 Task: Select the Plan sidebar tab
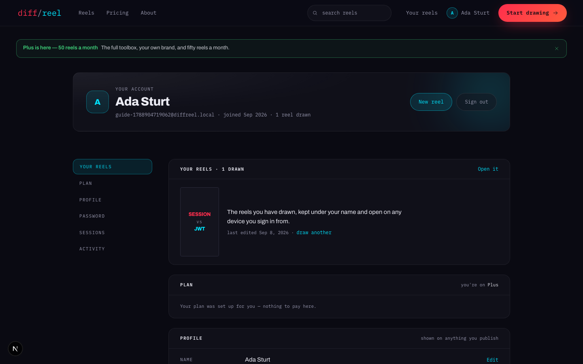(x=113, y=183)
